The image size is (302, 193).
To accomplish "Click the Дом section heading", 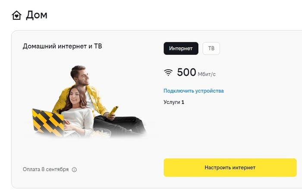I will point(37,15).
